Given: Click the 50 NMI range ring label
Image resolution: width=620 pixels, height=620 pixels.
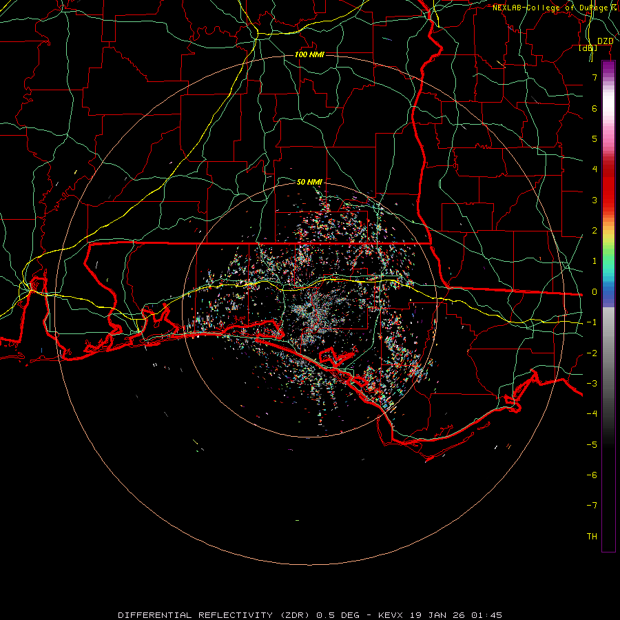Looking at the screenshot, I should pyautogui.click(x=309, y=182).
